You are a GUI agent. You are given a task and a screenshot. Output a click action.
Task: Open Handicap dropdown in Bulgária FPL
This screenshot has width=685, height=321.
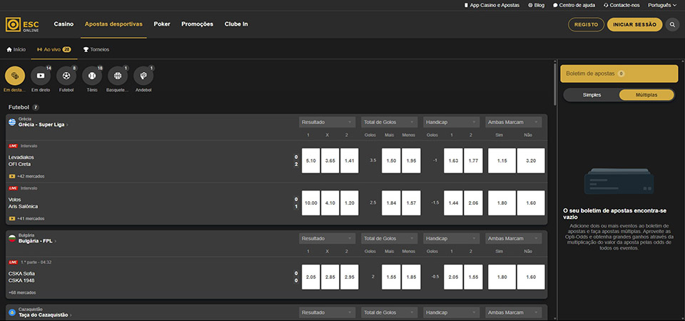(451, 239)
